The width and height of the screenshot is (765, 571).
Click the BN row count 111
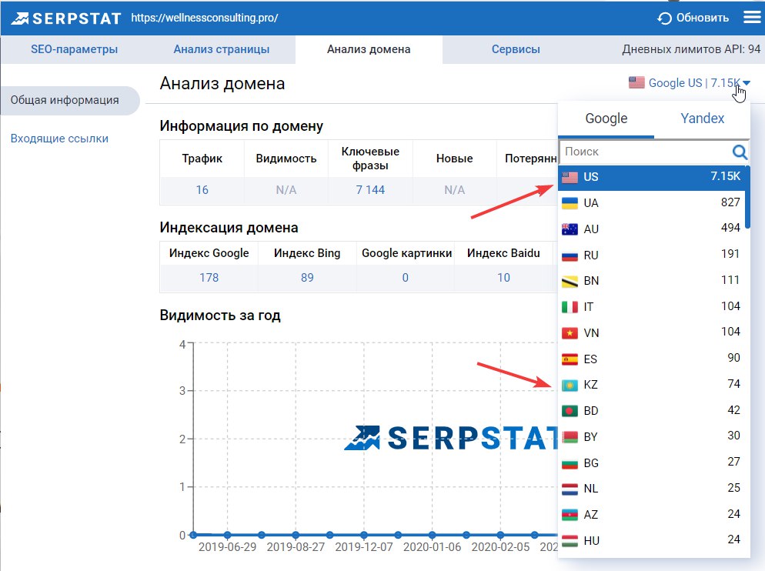point(730,280)
